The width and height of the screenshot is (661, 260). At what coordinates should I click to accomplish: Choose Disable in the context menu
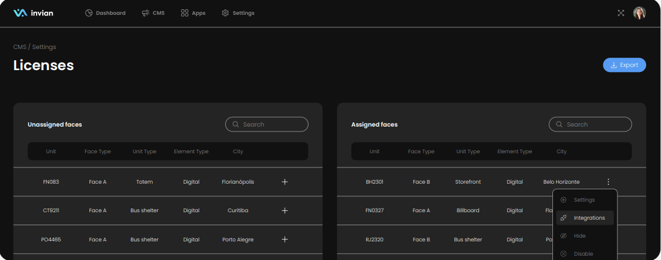tap(585, 254)
